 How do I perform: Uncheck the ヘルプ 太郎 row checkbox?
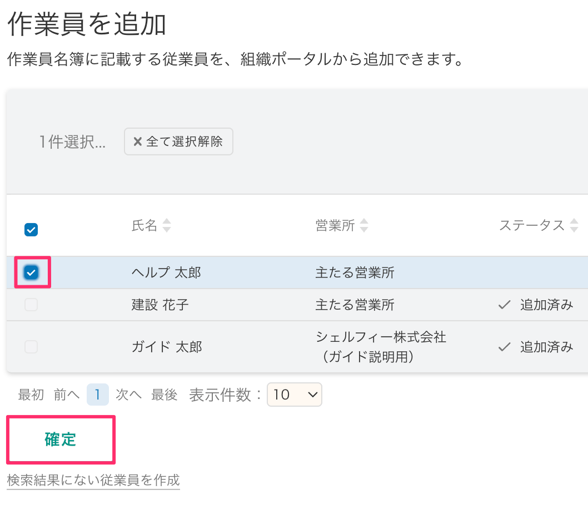tap(31, 272)
